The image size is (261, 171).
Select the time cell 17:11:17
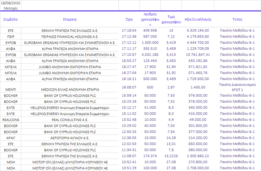point(129,49)
